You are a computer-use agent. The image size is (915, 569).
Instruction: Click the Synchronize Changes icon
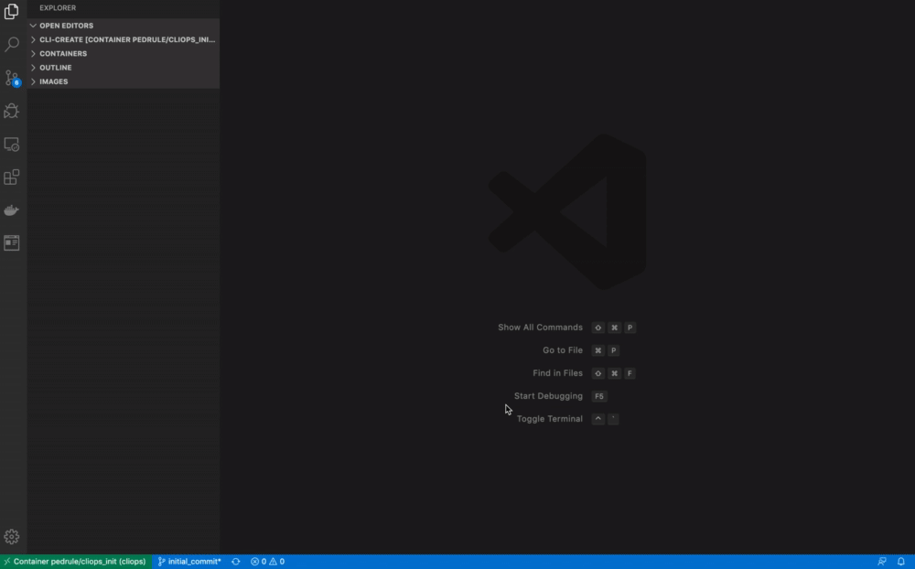point(236,562)
